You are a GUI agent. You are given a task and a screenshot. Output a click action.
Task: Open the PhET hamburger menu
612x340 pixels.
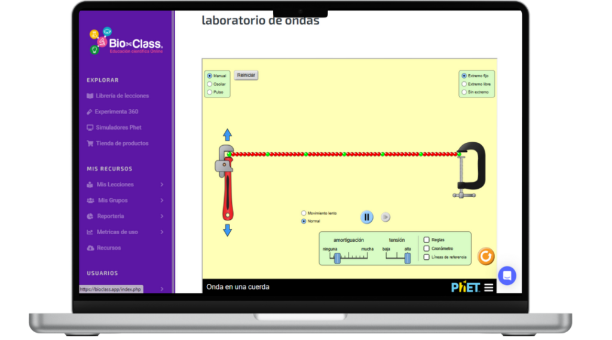[x=489, y=287]
